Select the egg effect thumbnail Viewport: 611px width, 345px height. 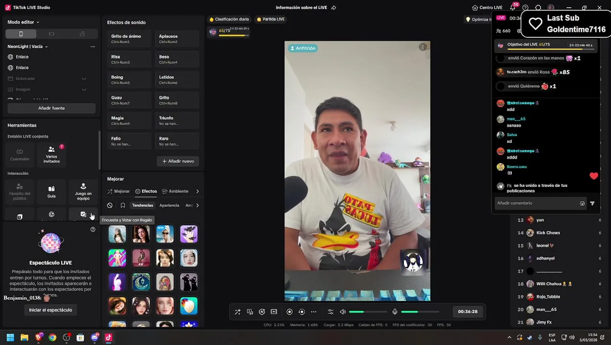(189, 306)
